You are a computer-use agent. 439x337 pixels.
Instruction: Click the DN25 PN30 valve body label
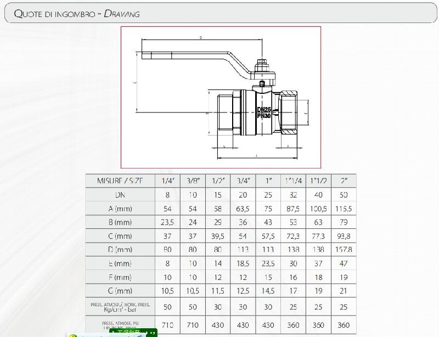click(x=264, y=113)
